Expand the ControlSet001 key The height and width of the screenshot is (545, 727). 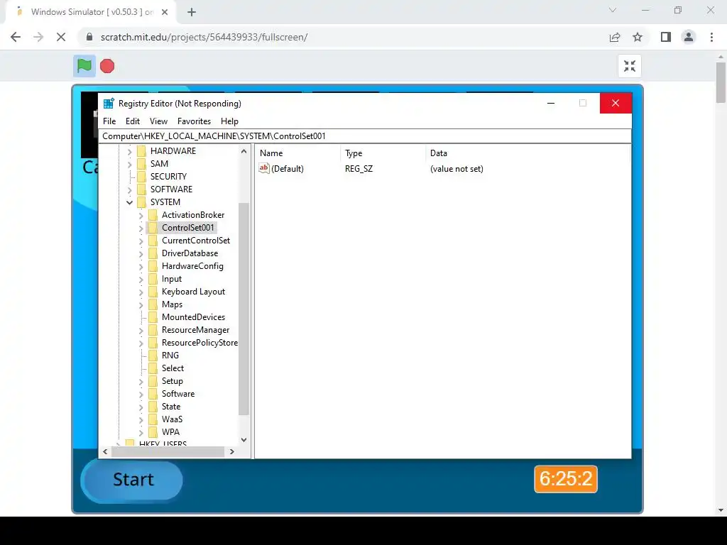click(x=141, y=228)
